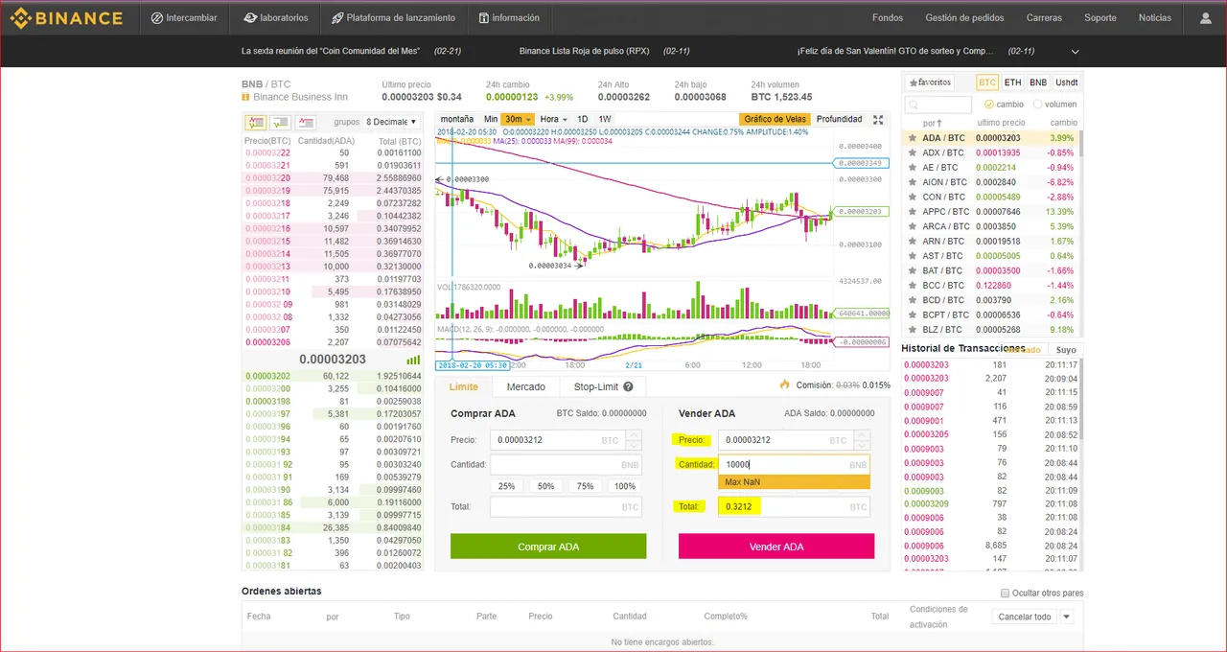Image resolution: width=1227 pixels, height=652 pixels.
Task: Click the Cancelar todo button
Action: pyautogui.click(x=1025, y=617)
